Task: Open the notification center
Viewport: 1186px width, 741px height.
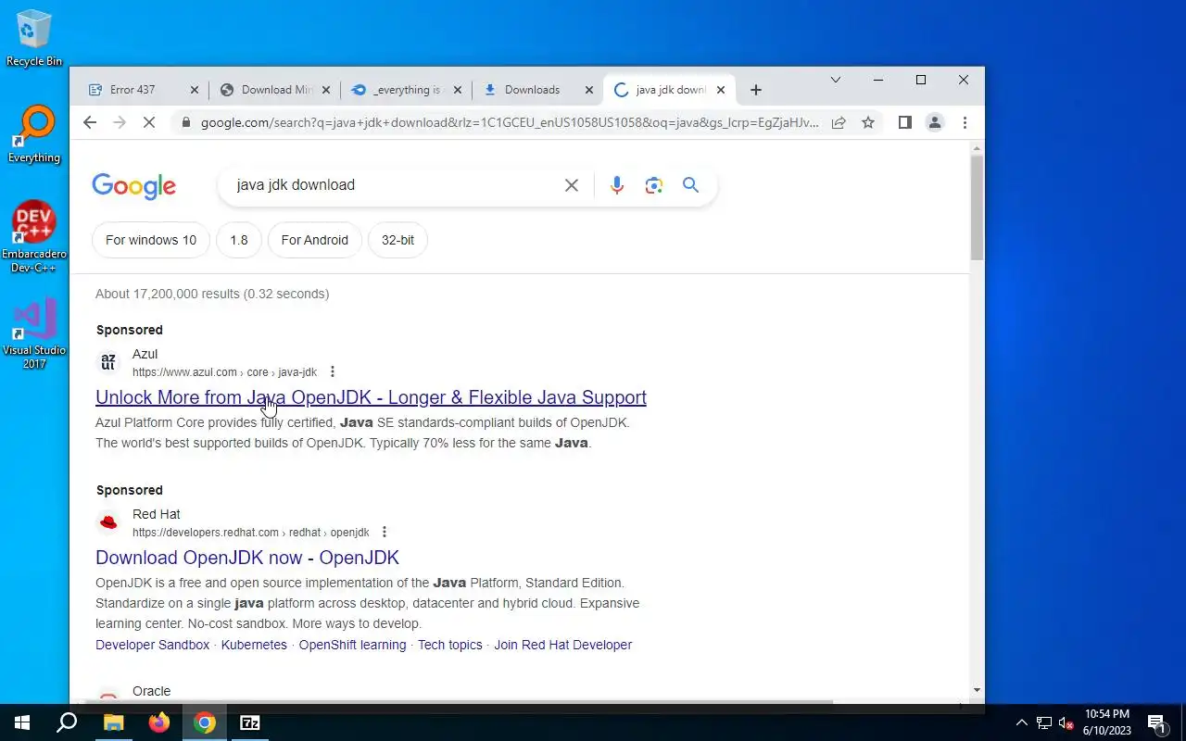Action: [x=1157, y=723]
